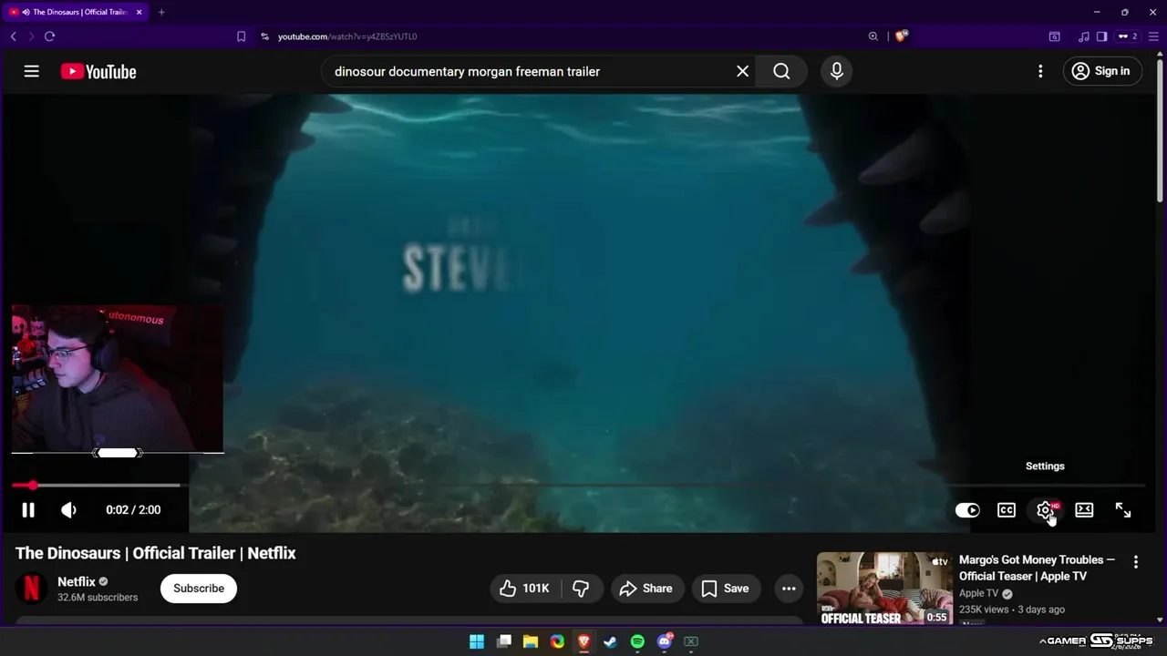
Task: Open a new browser tab
Action: (161, 12)
